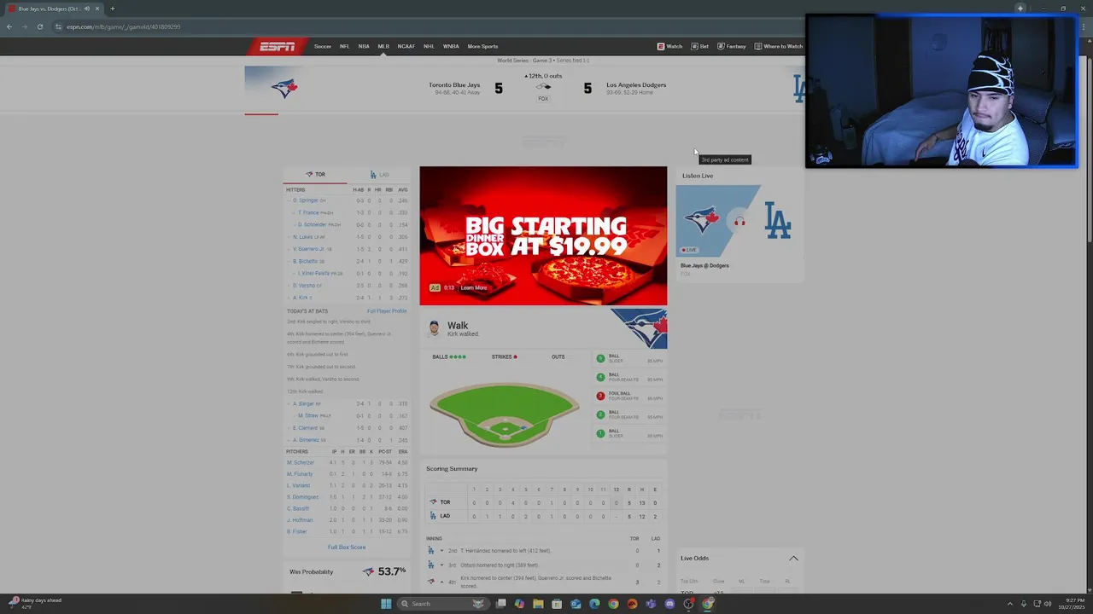This screenshot has height=614, width=1093.
Task: Open the WNBA menu item
Action: pyautogui.click(x=451, y=46)
